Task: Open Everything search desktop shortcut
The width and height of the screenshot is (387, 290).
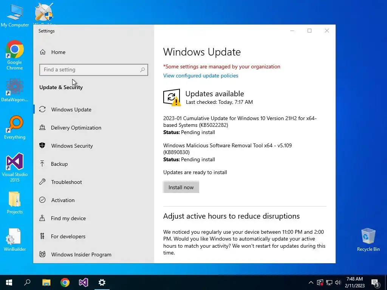Action: 15,128
